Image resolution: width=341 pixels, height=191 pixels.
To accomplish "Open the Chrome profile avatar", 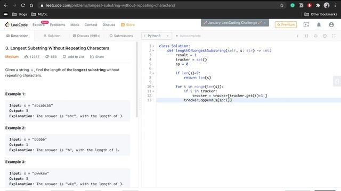I will 327,5.
